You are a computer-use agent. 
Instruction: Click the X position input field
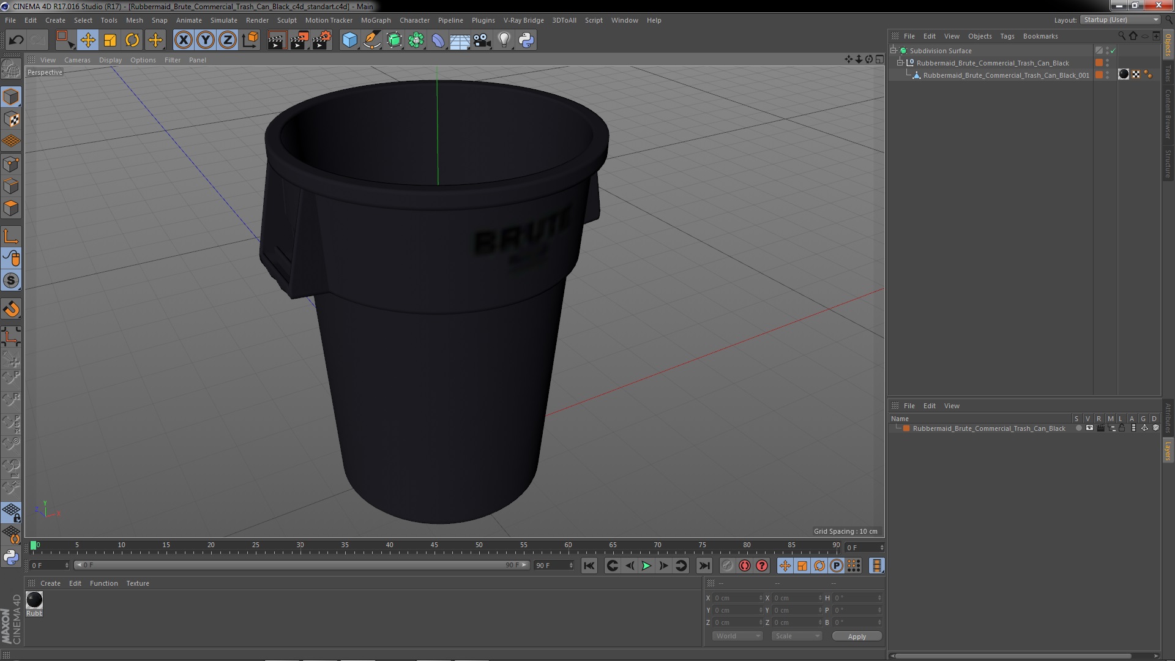(738, 598)
